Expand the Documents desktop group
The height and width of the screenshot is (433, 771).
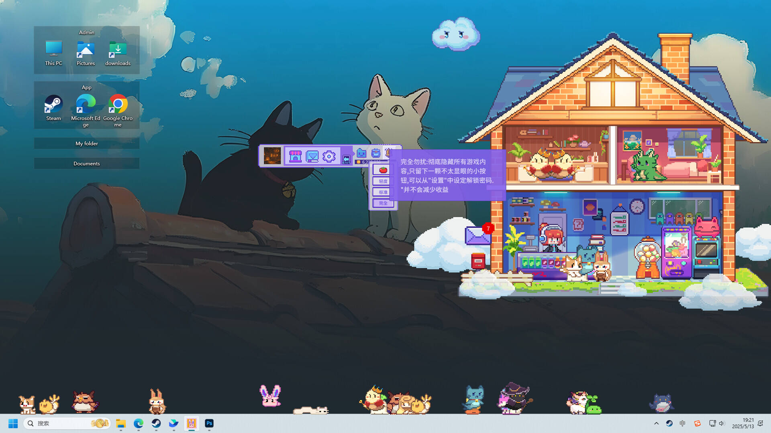[87, 164]
